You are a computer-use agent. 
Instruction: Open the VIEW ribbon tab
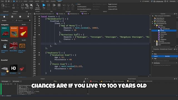tap(47, 1)
